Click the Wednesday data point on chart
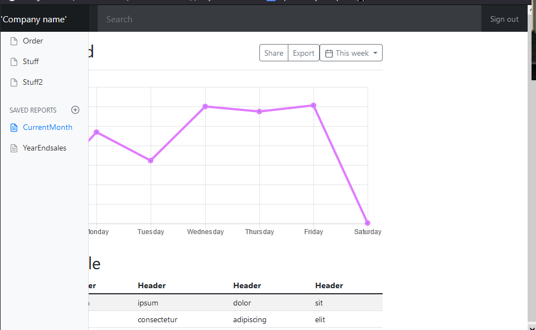Image resolution: width=536 pixels, height=330 pixels. point(205,106)
